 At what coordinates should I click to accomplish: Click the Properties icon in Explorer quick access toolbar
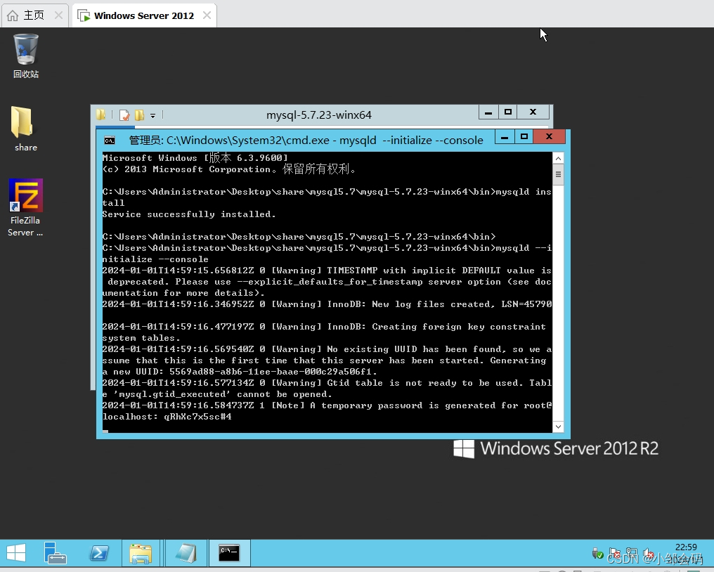(x=124, y=115)
